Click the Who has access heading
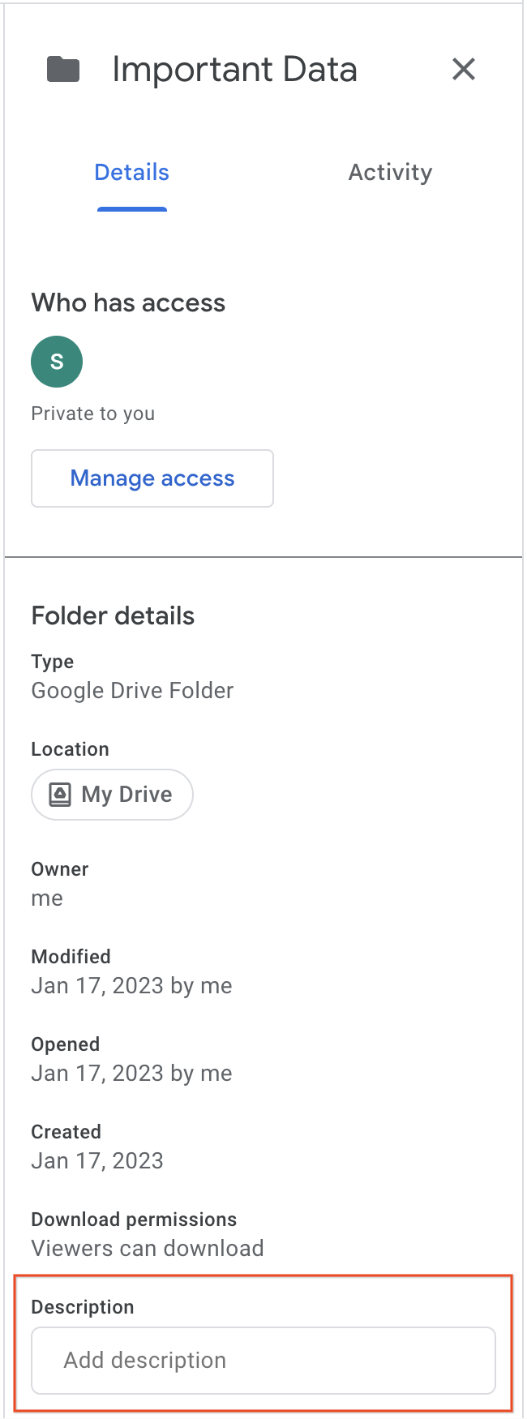 pos(128,302)
